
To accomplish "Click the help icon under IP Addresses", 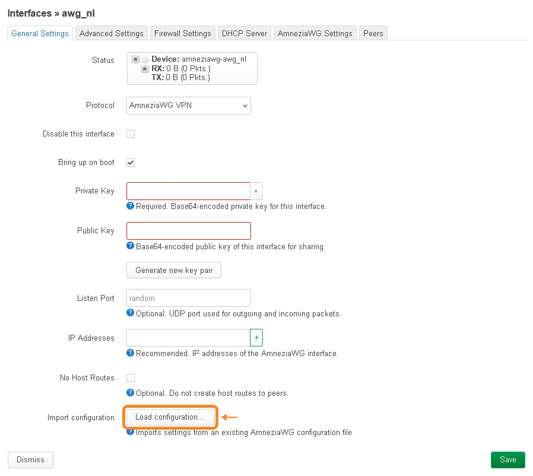I will [131, 353].
